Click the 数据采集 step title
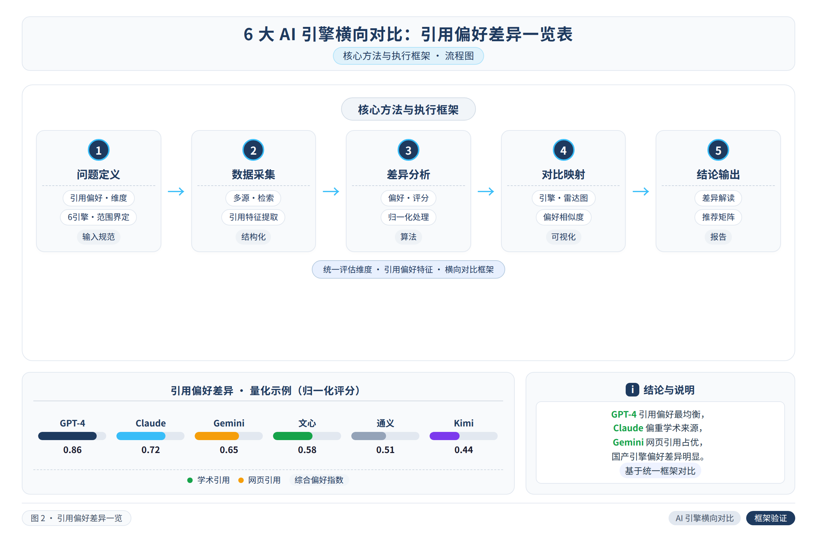 253,174
